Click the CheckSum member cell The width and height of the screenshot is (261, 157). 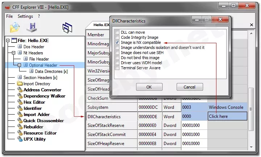pyautogui.click(x=112, y=98)
